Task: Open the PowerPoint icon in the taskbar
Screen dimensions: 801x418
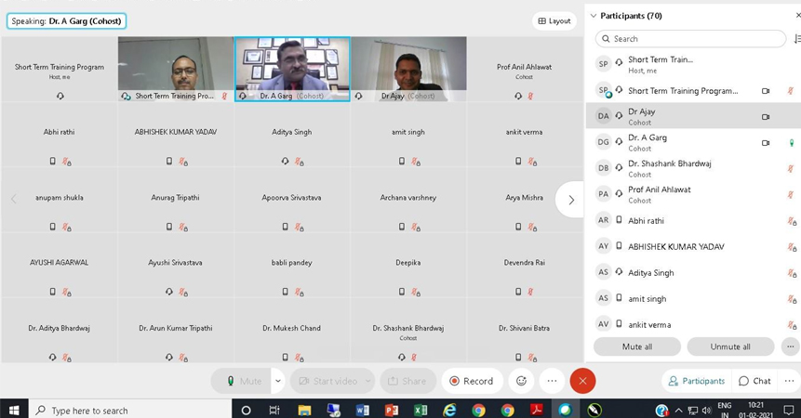Action: [391, 410]
